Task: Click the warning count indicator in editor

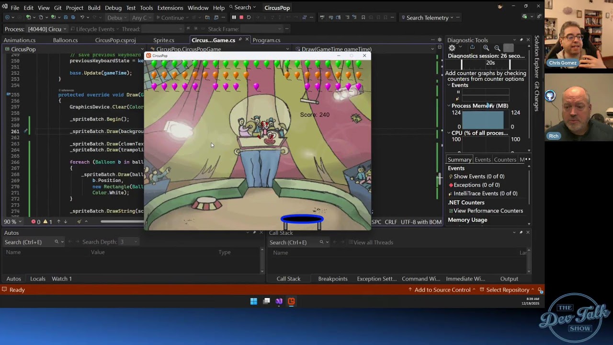Action: click(x=48, y=222)
